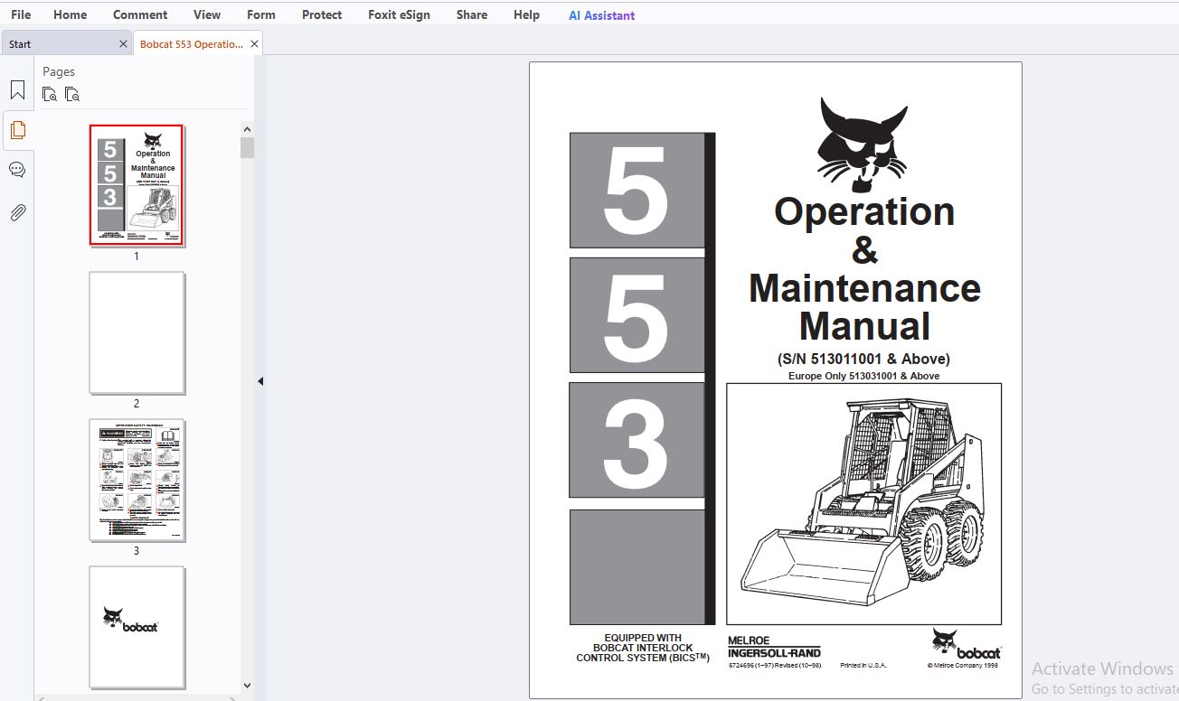The image size is (1179, 701).
Task: Click the Manual heading in document
Action: tap(864, 326)
